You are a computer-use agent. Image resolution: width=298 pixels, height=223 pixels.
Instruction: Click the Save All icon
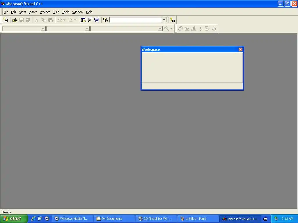[28, 20]
